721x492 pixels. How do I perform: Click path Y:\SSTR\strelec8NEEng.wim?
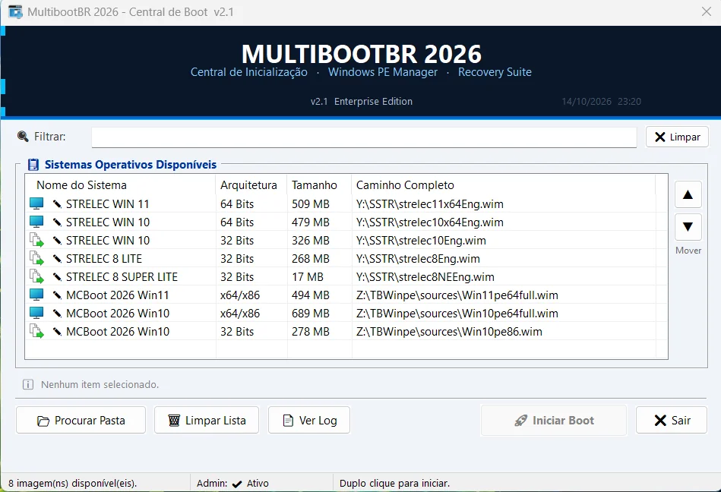tap(425, 277)
